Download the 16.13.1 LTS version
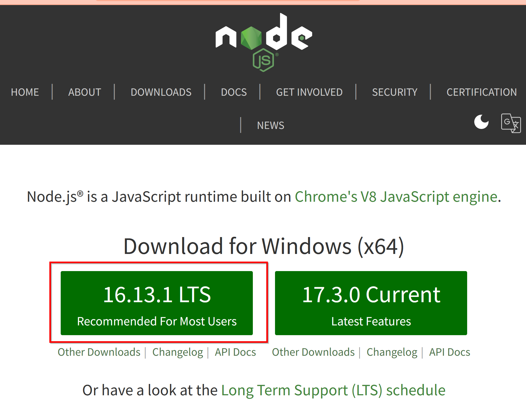The image size is (526, 414). (157, 303)
